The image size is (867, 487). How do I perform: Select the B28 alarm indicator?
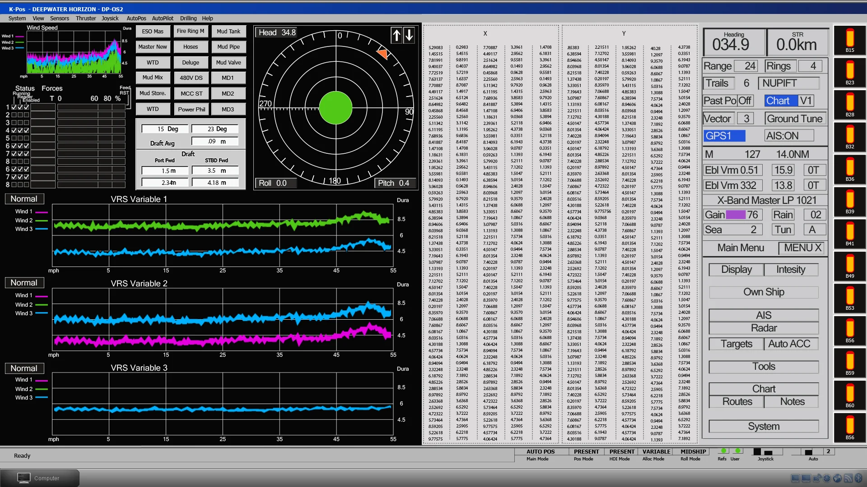tap(850, 105)
